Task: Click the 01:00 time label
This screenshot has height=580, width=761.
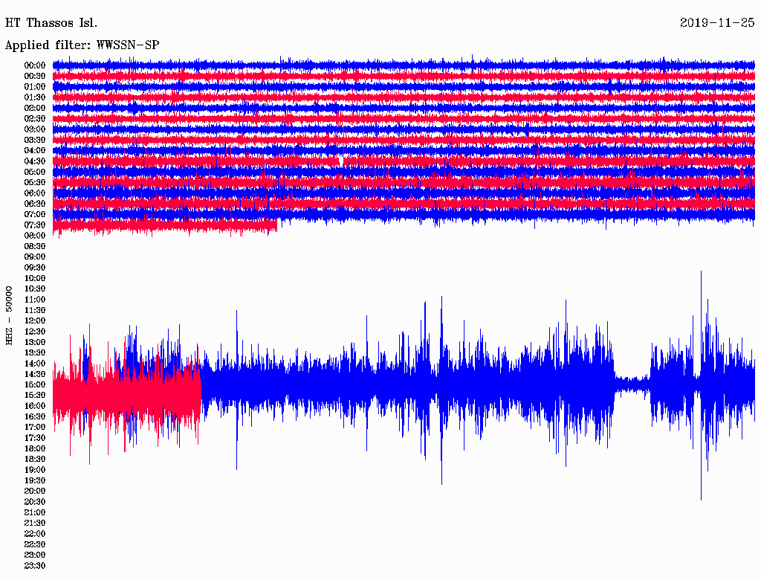Action: [x=35, y=86]
